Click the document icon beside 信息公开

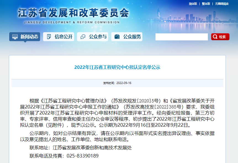pyautogui.click(x=49, y=37)
